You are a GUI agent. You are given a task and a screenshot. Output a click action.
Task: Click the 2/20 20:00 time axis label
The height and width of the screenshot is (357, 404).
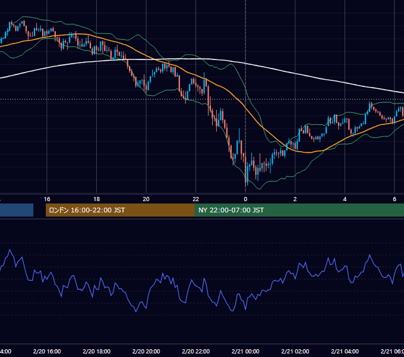tap(146, 351)
